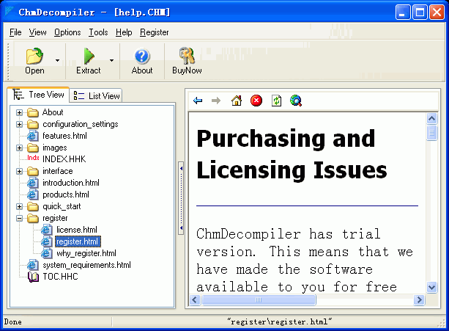This screenshot has width=449, height=331.
Task: Click the BuyNow keys icon
Action: point(186,57)
